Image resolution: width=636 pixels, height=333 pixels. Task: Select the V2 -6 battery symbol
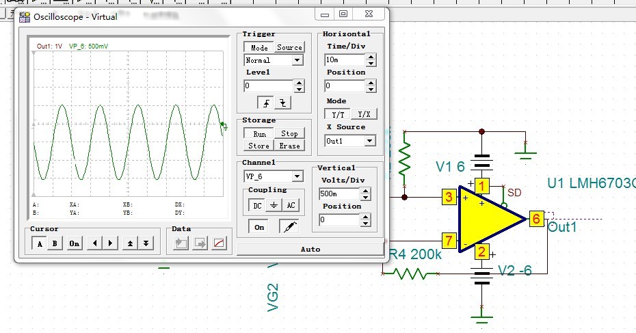(x=481, y=276)
